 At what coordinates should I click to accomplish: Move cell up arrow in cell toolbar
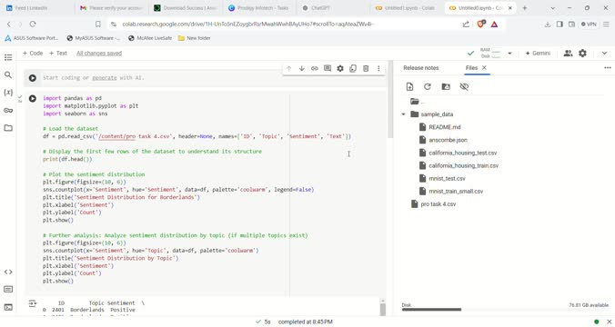288,68
